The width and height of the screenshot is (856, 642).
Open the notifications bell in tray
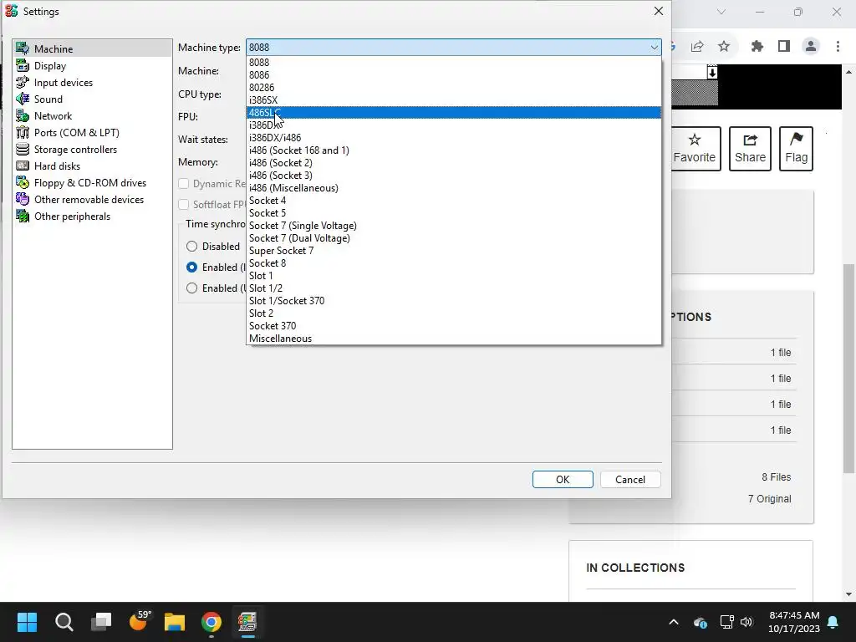tap(833, 622)
